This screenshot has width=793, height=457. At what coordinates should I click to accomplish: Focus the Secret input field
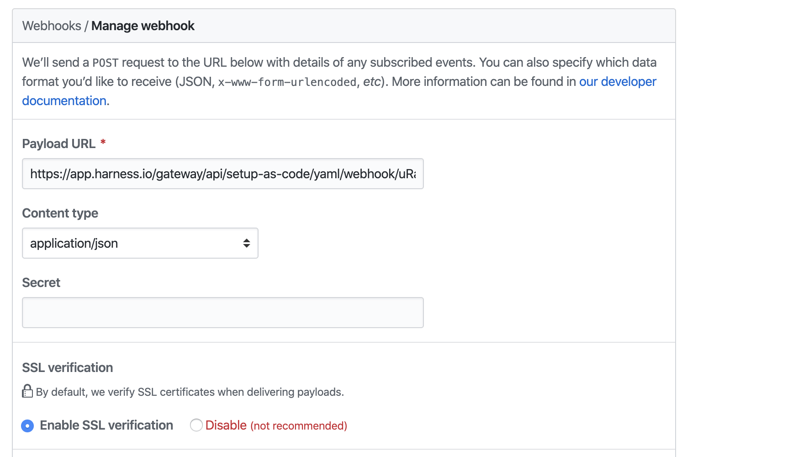click(222, 312)
